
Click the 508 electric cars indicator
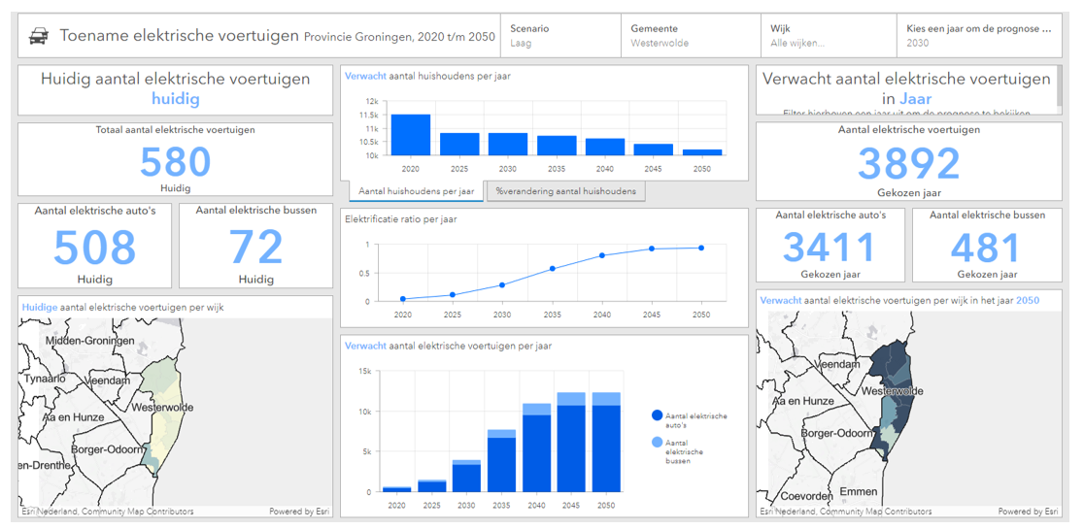pyautogui.click(x=95, y=246)
